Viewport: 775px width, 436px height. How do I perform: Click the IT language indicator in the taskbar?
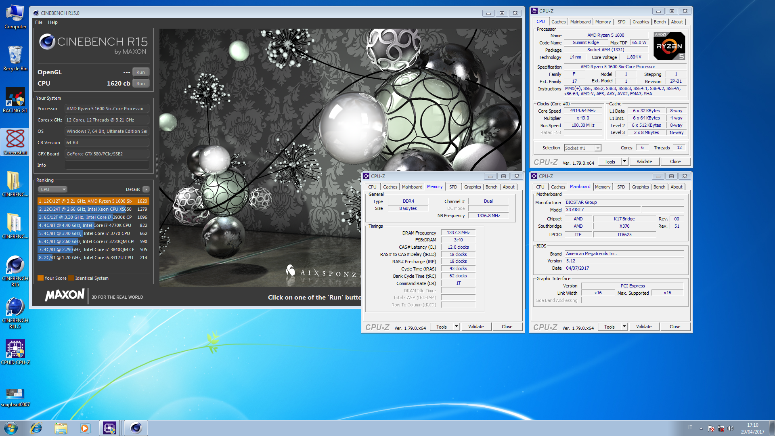690,427
